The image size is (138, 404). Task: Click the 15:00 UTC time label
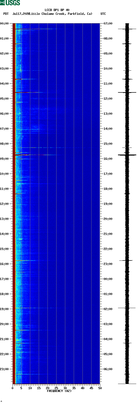[108, 144]
